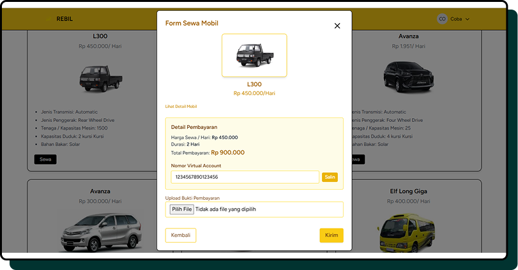The width and height of the screenshot is (518, 270).
Task: Click the Nomor Virtual Account field
Action: (245, 177)
